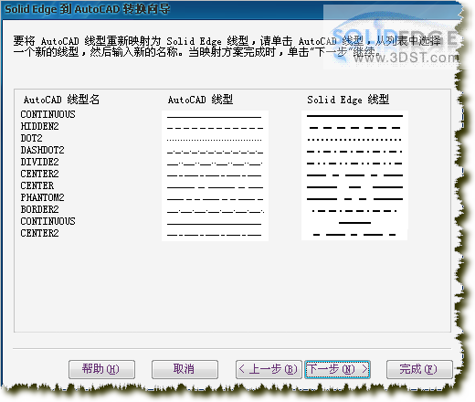This screenshot has height=402, width=475.
Task: Click Solid Edge linetype for PHANTOM2 row
Action: 354,199
